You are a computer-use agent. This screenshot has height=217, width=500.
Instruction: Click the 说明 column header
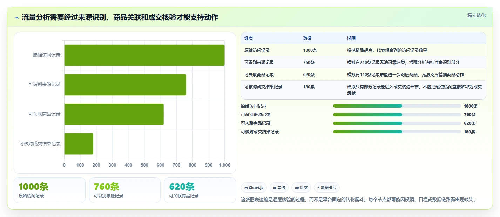click(351, 38)
